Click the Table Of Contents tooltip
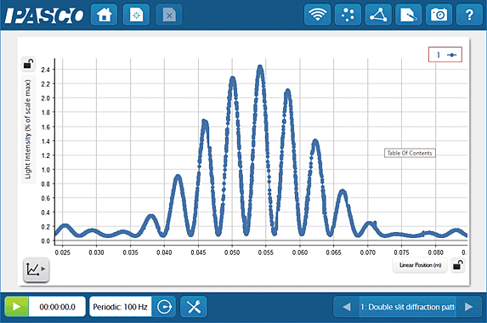Viewport: 487px width, 323px height. (410, 153)
